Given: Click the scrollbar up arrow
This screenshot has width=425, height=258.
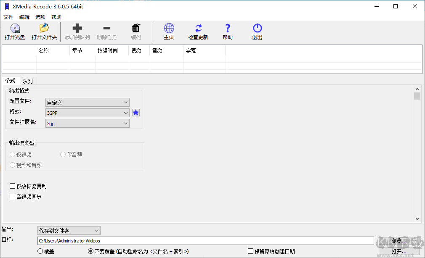Looking at the screenshot, I should point(417,89).
